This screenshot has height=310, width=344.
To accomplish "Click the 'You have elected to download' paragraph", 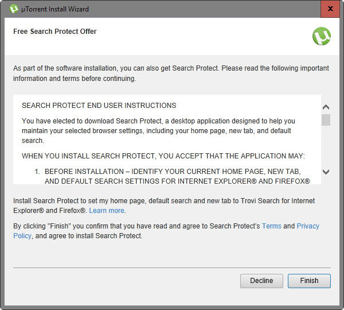I will coord(158,131).
